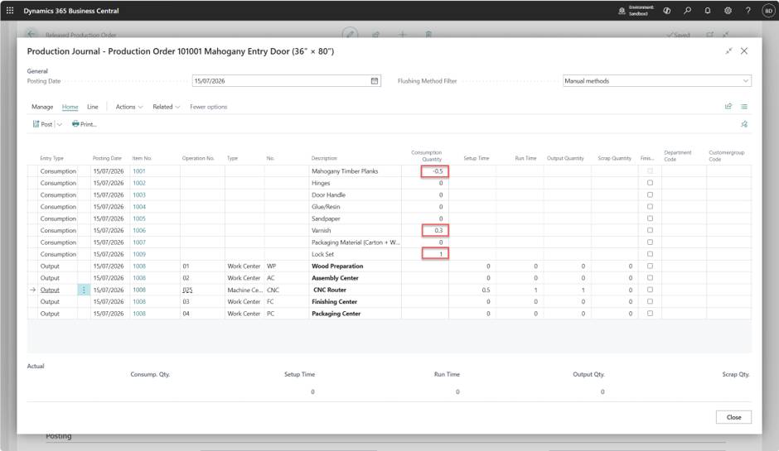Open item number 1006 link
The height and width of the screenshot is (451, 779).
coord(139,230)
